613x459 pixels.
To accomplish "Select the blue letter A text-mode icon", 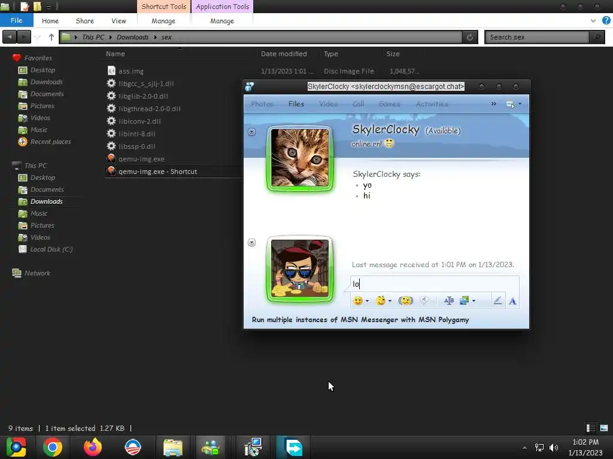I will click(x=512, y=301).
